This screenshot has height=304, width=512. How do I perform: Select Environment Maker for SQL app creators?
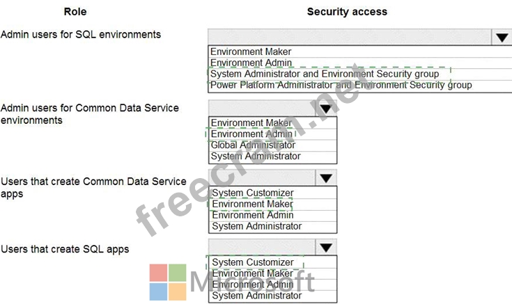click(272, 273)
